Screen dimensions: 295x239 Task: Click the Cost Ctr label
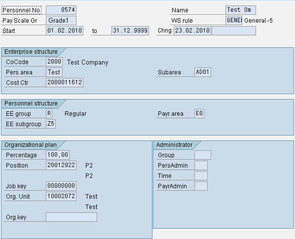pos(17,83)
